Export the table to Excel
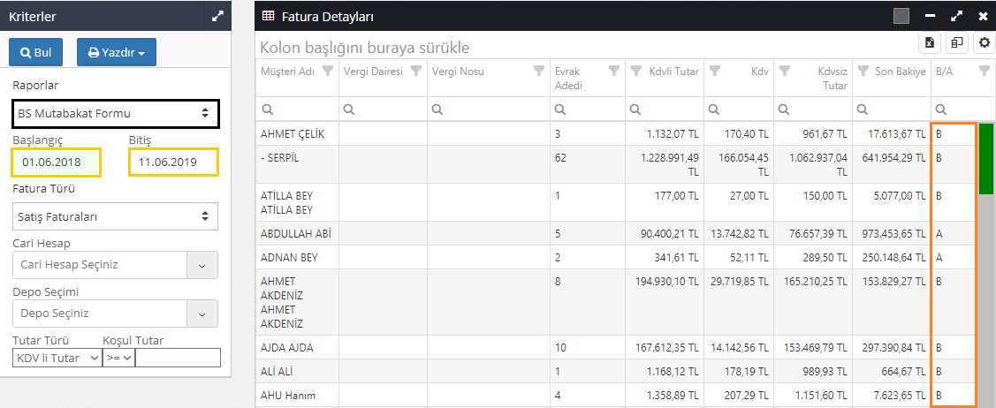996x408 pixels. pyautogui.click(x=930, y=43)
